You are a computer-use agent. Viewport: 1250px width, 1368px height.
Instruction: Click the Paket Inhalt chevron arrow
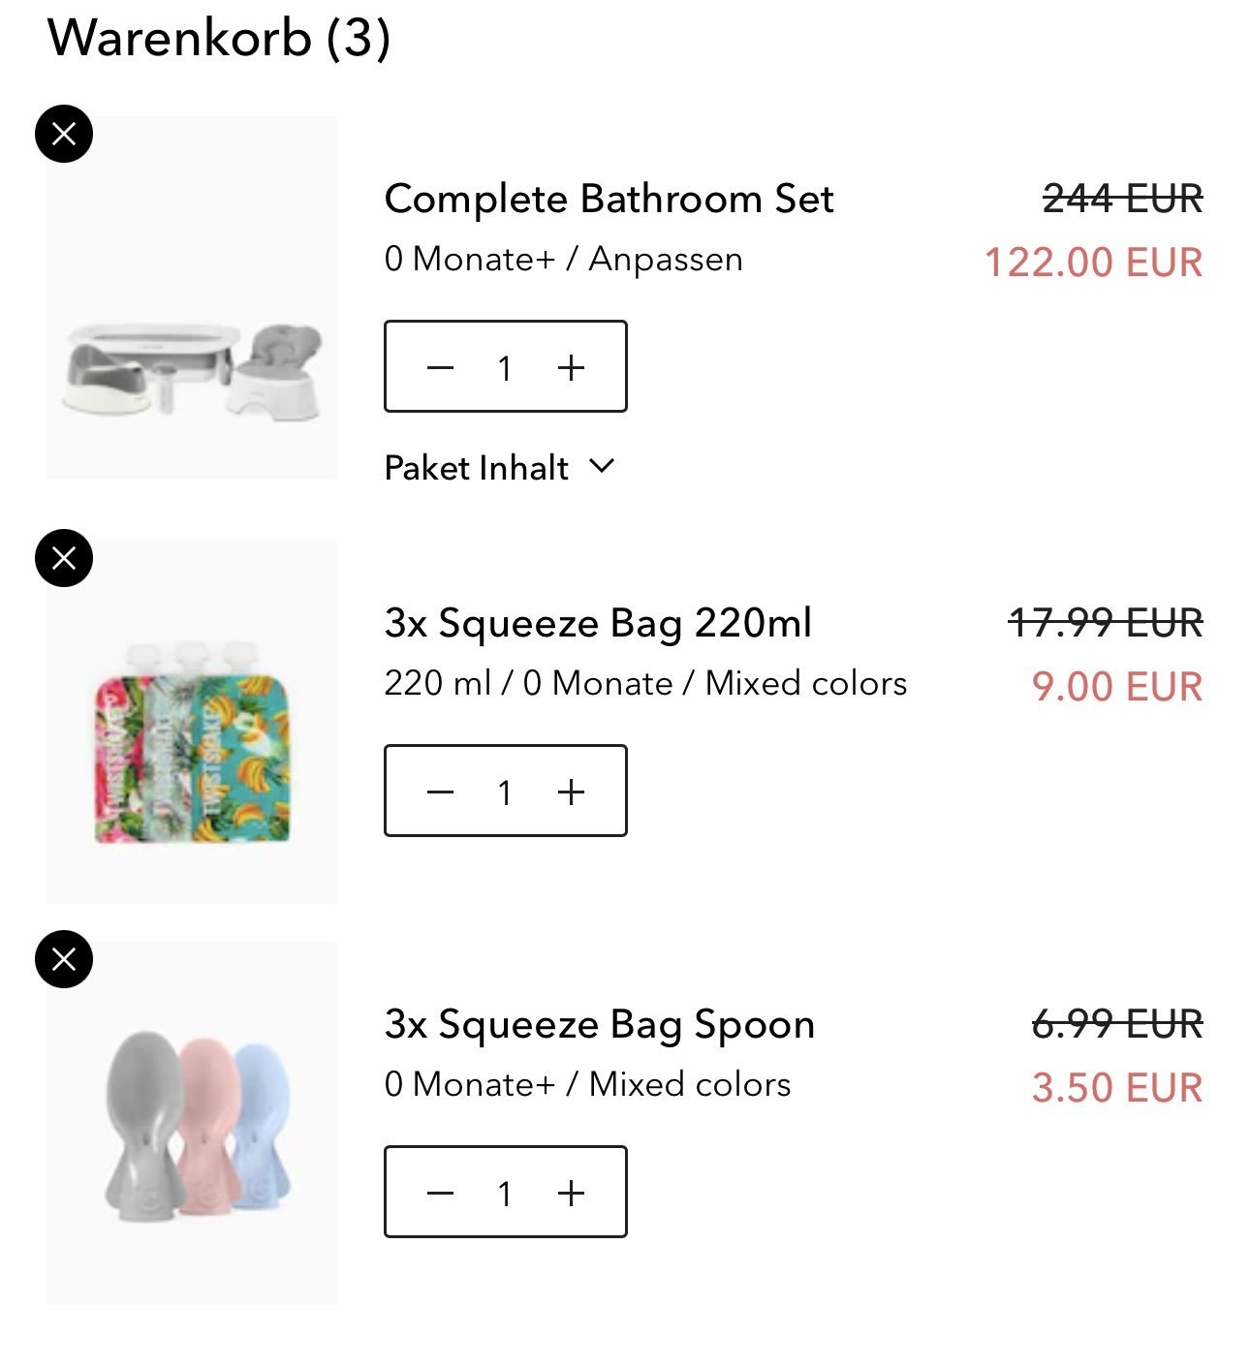coord(602,467)
